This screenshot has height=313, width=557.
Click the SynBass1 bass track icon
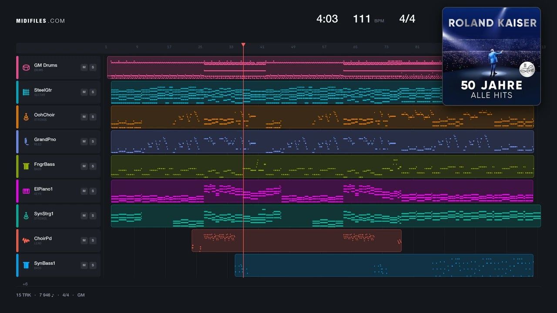26,266
